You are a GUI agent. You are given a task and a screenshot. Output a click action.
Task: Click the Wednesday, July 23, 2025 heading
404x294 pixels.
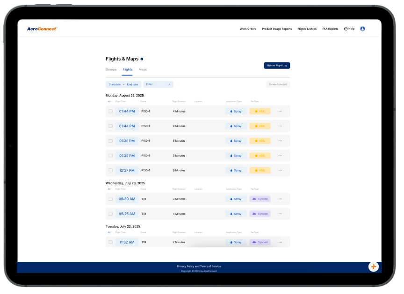point(125,183)
